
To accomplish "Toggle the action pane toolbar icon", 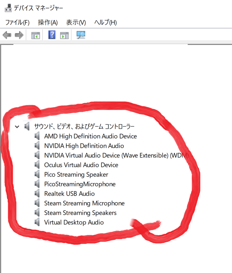I will 64,35.
